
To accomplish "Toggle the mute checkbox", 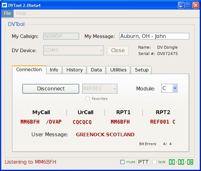I will (122, 162).
